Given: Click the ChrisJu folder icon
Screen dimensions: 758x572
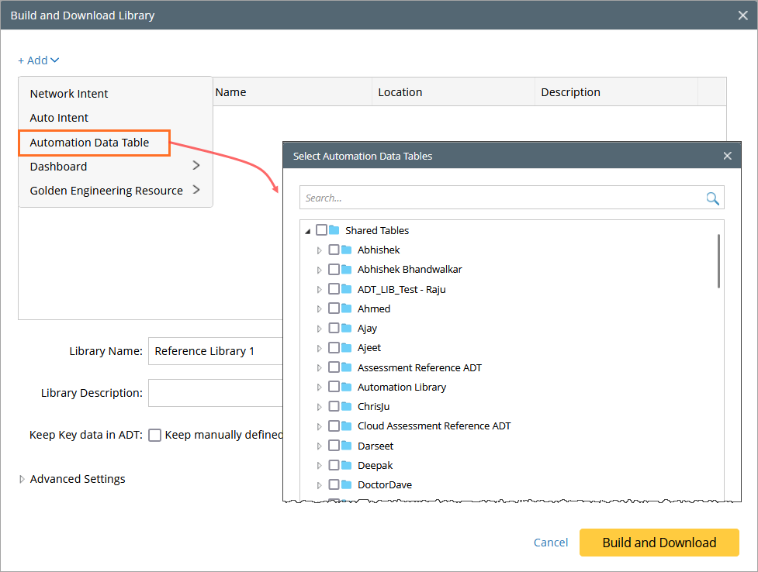Looking at the screenshot, I should coord(347,406).
